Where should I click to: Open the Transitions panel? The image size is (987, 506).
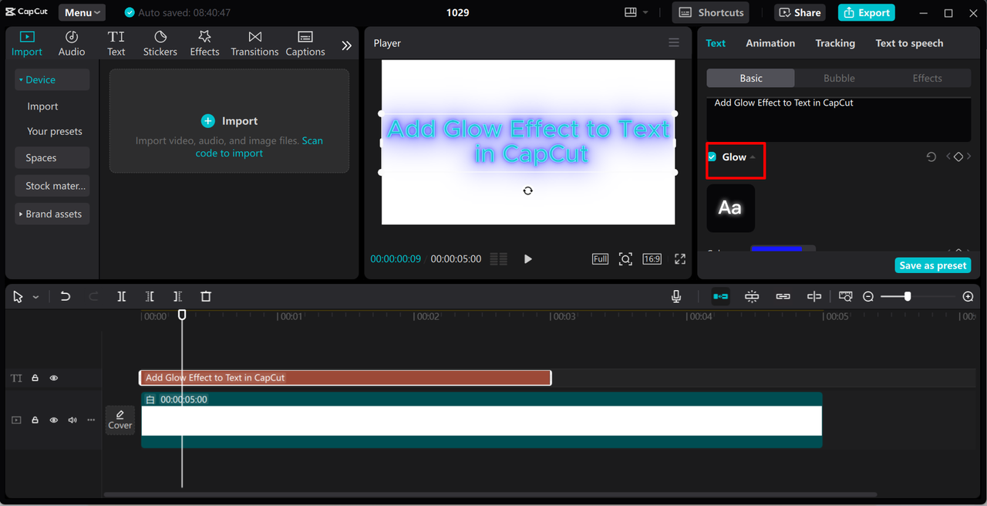point(254,43)
